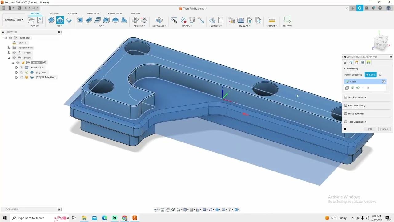Switch to the FABRICATION tab
This screenshot has height=222, width=394.
click(115, 14)
